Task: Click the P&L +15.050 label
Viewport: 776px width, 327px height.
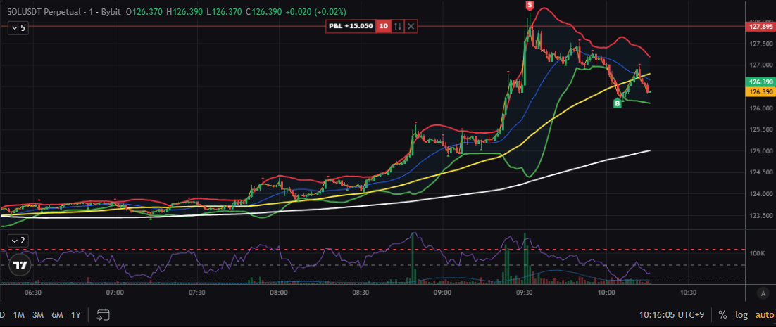Action: point(351,26)
